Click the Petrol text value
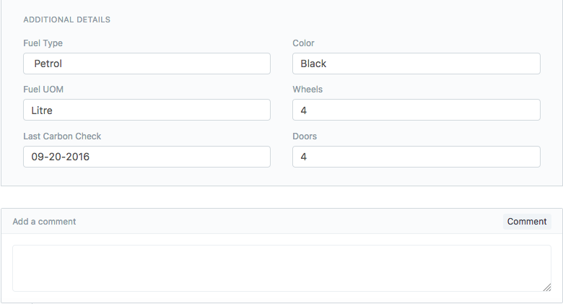The image size is (563, 304). (48, 64)
